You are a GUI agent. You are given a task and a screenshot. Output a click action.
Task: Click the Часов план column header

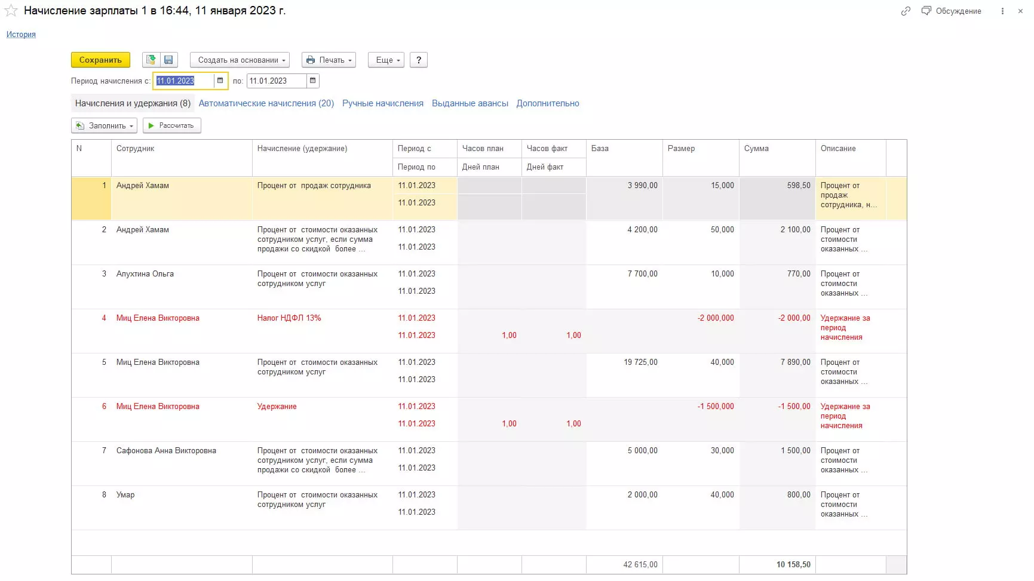[x=489, y=149]
